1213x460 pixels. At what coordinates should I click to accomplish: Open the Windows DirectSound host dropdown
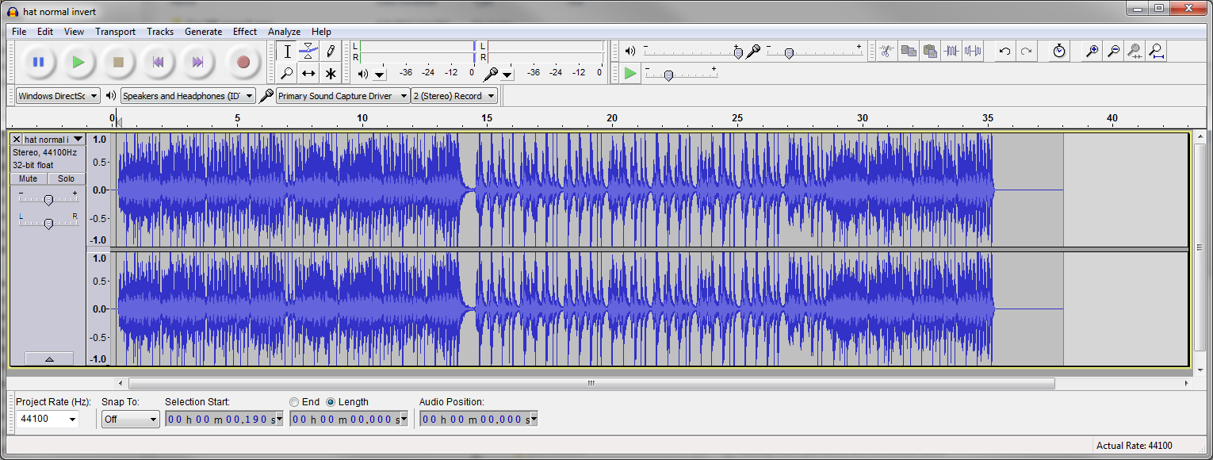pyautogui.click(x=58, y=96)
